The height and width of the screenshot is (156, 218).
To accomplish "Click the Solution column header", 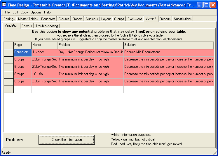I will (x=168, y=45).
